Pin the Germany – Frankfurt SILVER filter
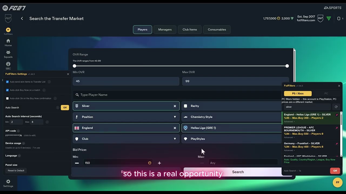The width and height of the screenshot is (346, 194). click(337, 144)
